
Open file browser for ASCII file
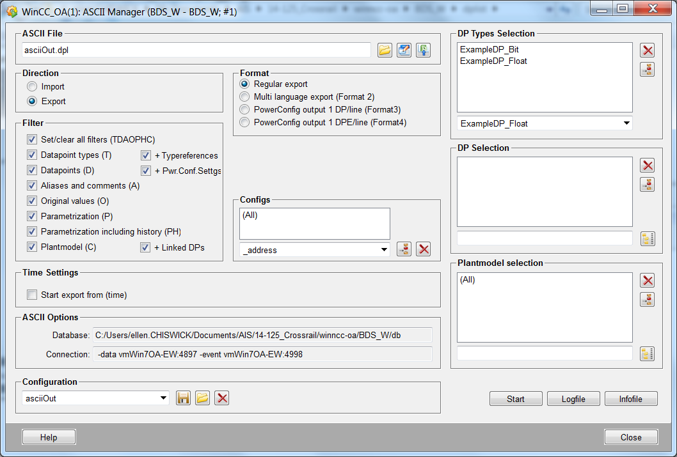[x=384, y=50]
